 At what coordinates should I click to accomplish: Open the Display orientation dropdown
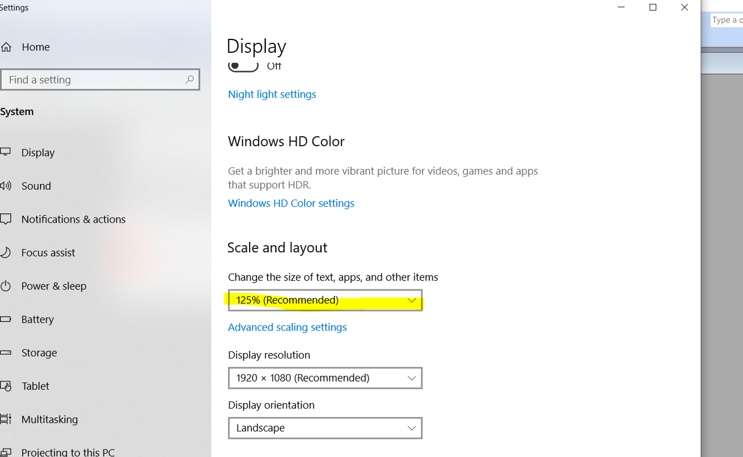pyautogui.click(x=324, y=428)
